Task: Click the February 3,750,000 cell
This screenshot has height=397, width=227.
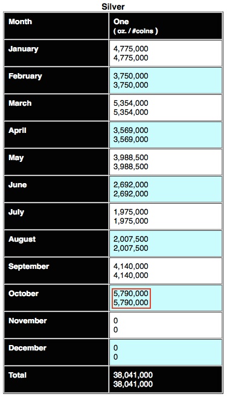Action: pyautogui.click(x=165, y=80)
